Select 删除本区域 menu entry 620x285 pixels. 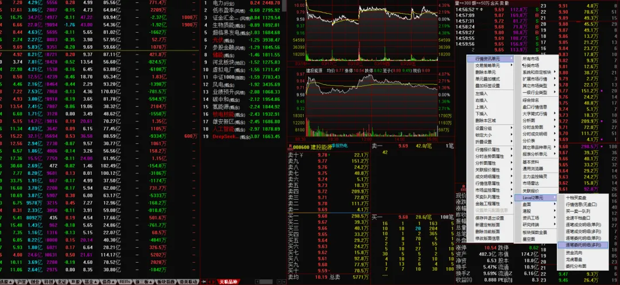(490, 120)
